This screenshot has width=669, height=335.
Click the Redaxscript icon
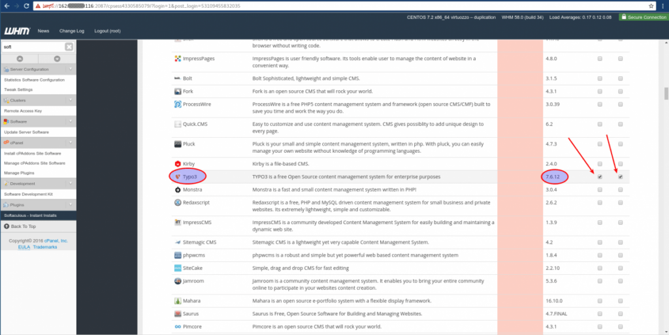click(178, 202)
